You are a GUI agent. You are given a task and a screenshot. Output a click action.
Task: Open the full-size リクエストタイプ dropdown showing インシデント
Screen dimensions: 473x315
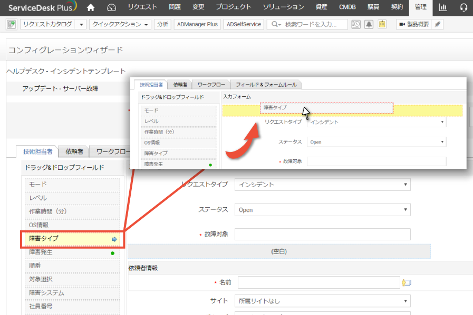323,185
